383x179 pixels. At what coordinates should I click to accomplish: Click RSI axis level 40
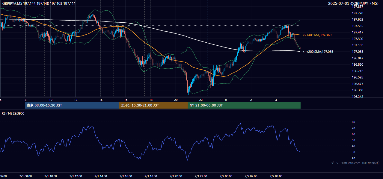point(353,146)
